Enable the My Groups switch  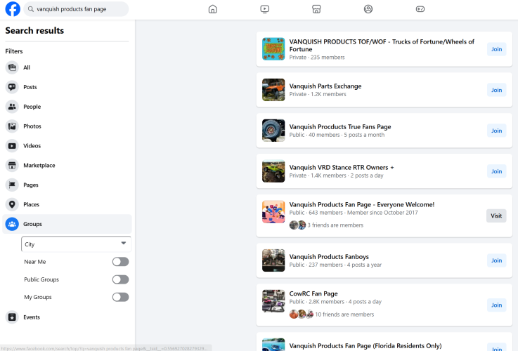[x=120, y=297]
